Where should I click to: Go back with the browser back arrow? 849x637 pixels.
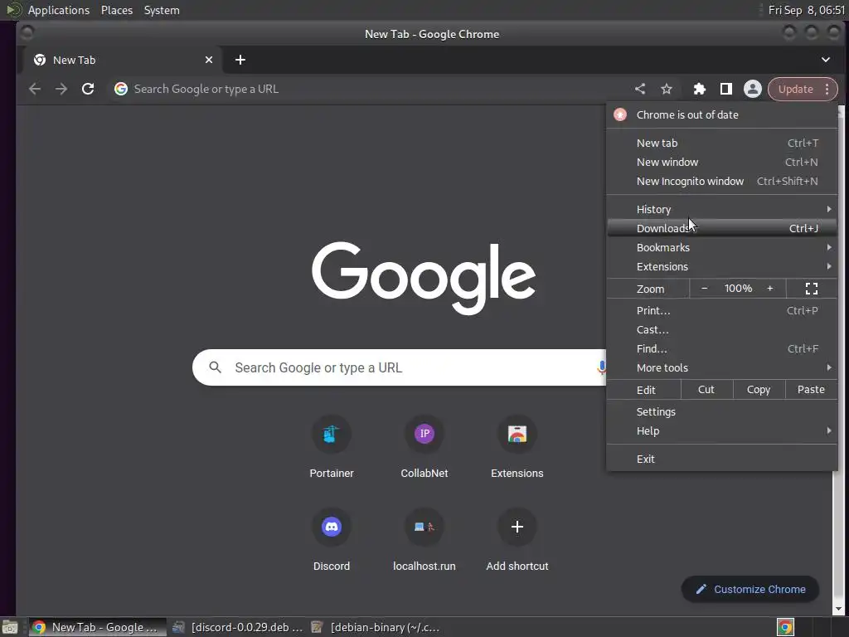point(35,89)
